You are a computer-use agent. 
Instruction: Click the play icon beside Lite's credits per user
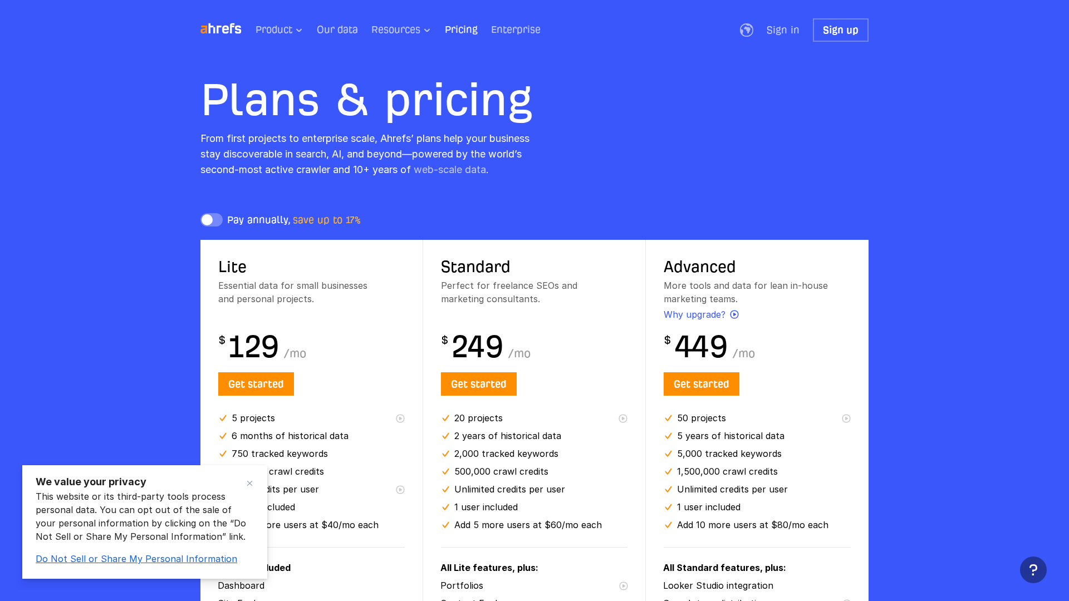click(400, 490)
